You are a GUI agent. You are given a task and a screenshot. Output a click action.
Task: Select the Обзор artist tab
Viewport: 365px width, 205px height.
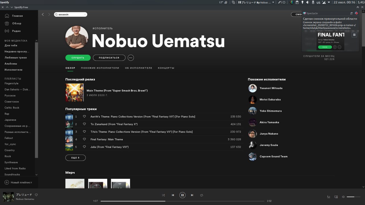click(x=70, y=68)
